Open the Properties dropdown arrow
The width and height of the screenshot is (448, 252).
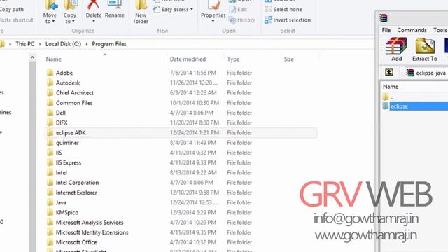[x=213, y=21]
